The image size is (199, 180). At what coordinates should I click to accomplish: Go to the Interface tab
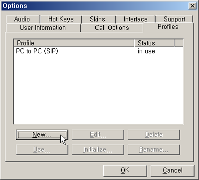tap(136, 19)
